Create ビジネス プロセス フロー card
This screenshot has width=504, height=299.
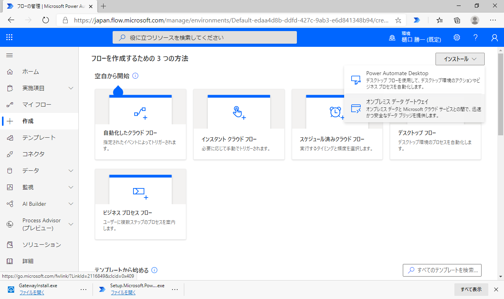coord(141,204)
